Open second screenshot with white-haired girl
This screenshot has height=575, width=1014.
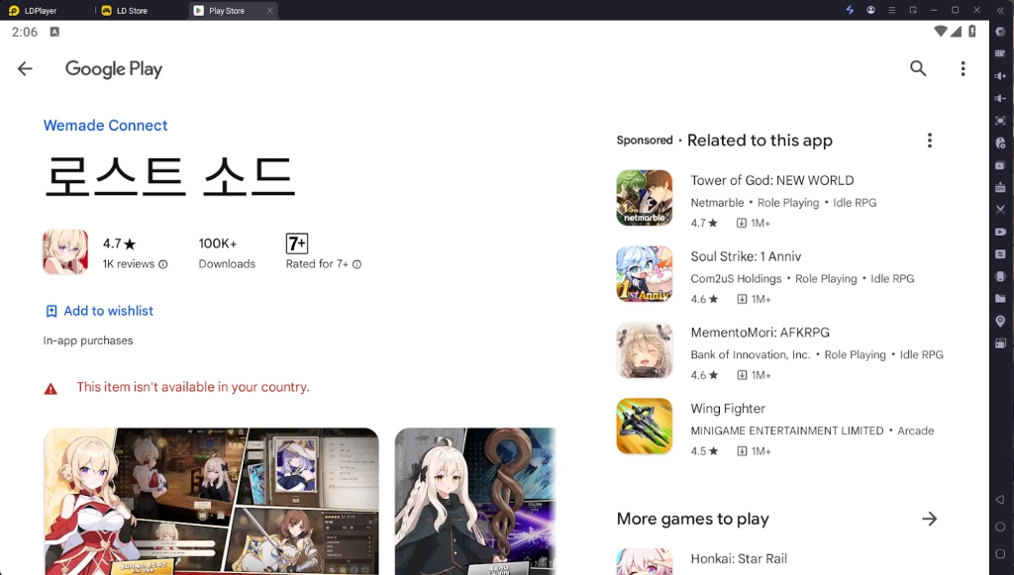[x=475, y=502]
